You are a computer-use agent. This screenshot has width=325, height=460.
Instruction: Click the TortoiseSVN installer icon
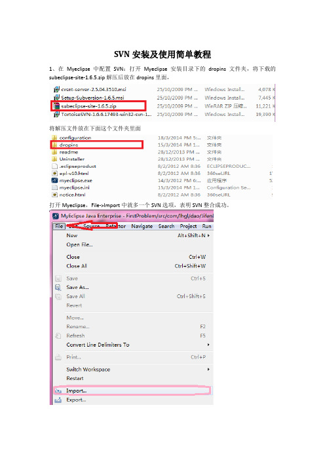56,115
